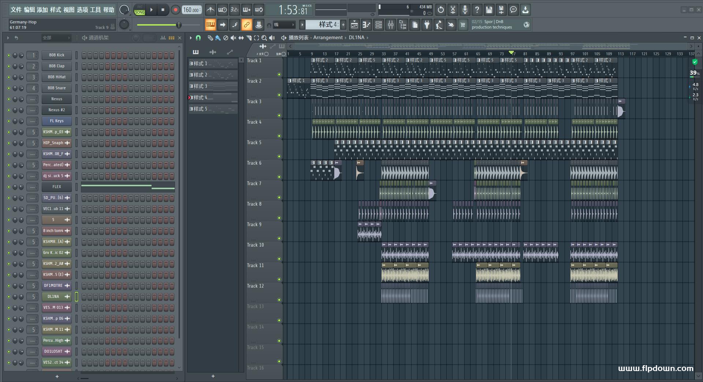Select the 808 Clap channel button
The width and height of the screenshot is (703, 382).
57,66
